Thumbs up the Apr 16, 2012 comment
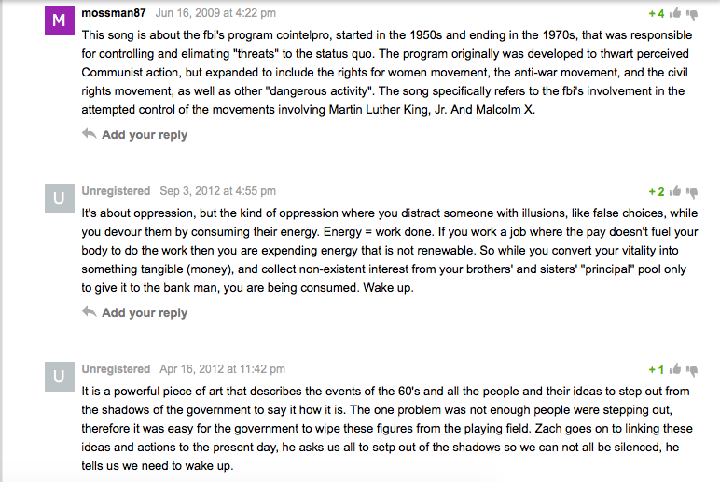Image resolution: width=720 pixels, height=482 pixels. pos(675,369)
